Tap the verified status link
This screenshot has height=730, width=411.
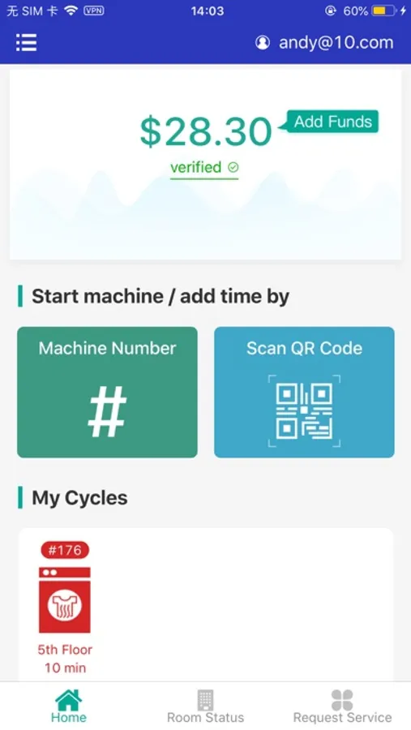204,168
